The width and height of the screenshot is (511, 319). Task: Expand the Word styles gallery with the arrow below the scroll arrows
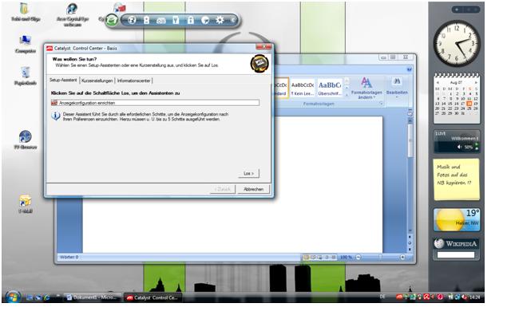347,94
